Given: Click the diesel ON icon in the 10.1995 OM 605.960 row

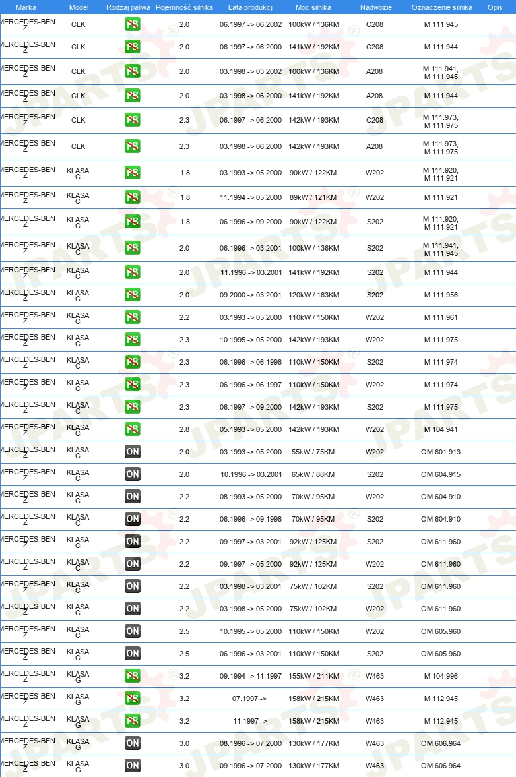Looking at the screenshot, I should pyautogui.click(x=133, y=631).
